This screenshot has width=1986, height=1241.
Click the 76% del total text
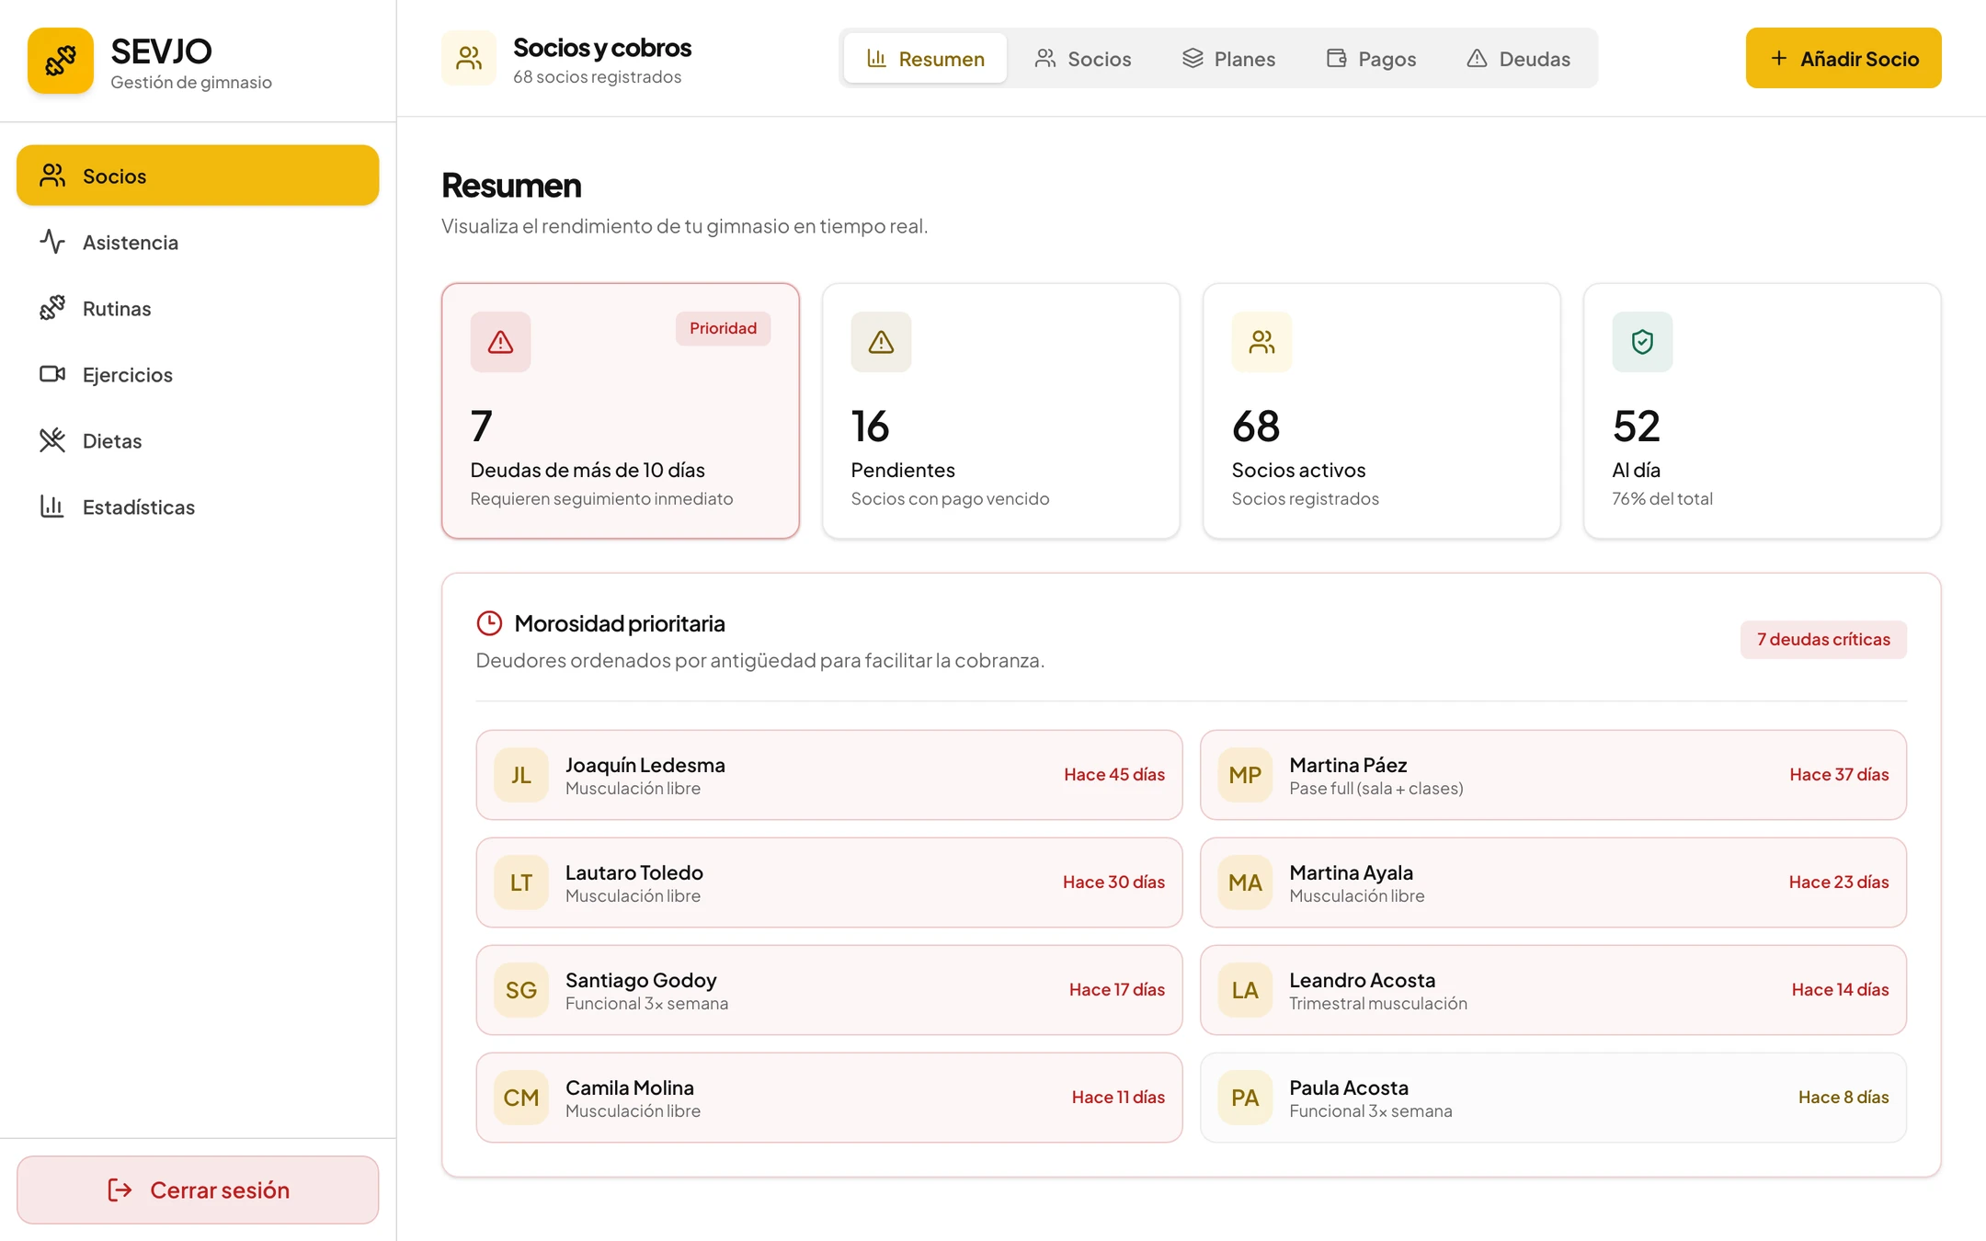(x=1662, y=498)
